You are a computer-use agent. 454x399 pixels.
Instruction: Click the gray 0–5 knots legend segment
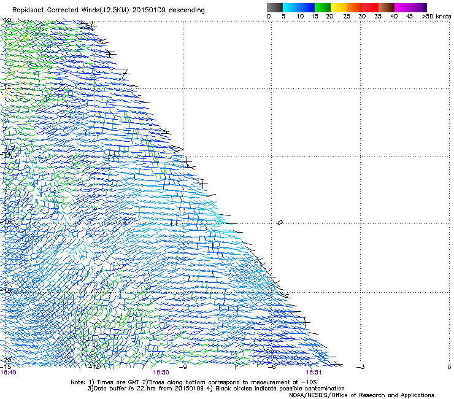pyautogui.click(x=275, y=7)
